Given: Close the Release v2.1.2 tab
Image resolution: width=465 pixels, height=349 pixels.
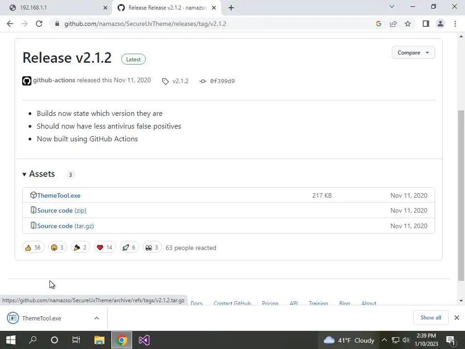Looking at the screenshot, I should [214, 8].
